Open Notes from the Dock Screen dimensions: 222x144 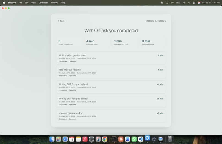(x=78, y=139)
